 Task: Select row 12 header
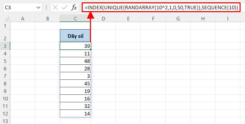click(x=5, y=113)
